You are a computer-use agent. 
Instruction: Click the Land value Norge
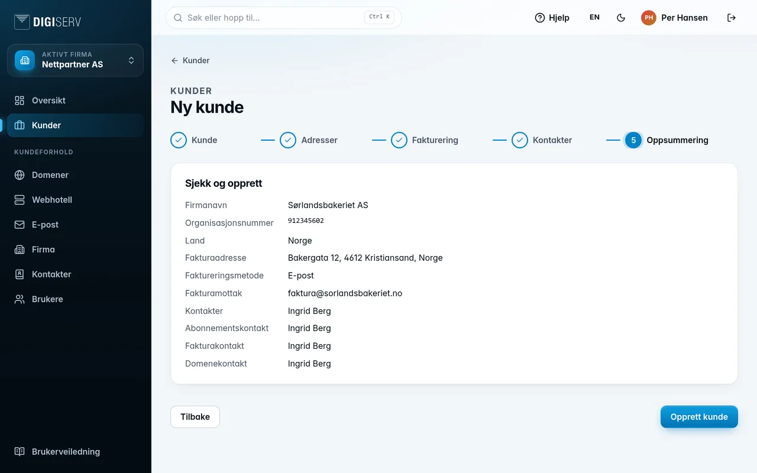click(x=300, y=241)
